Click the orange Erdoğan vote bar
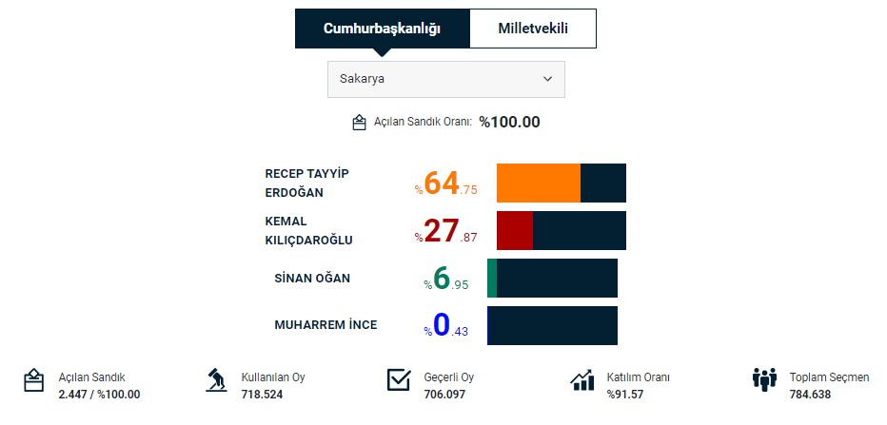Screen dimensions: 887x425 539,183
